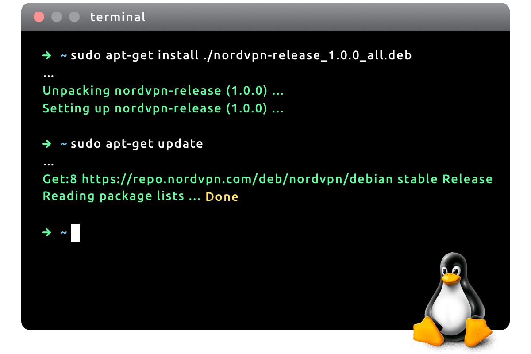Click the green prompt arrow before the install command
531x354 pixels.
coord(47,56)
